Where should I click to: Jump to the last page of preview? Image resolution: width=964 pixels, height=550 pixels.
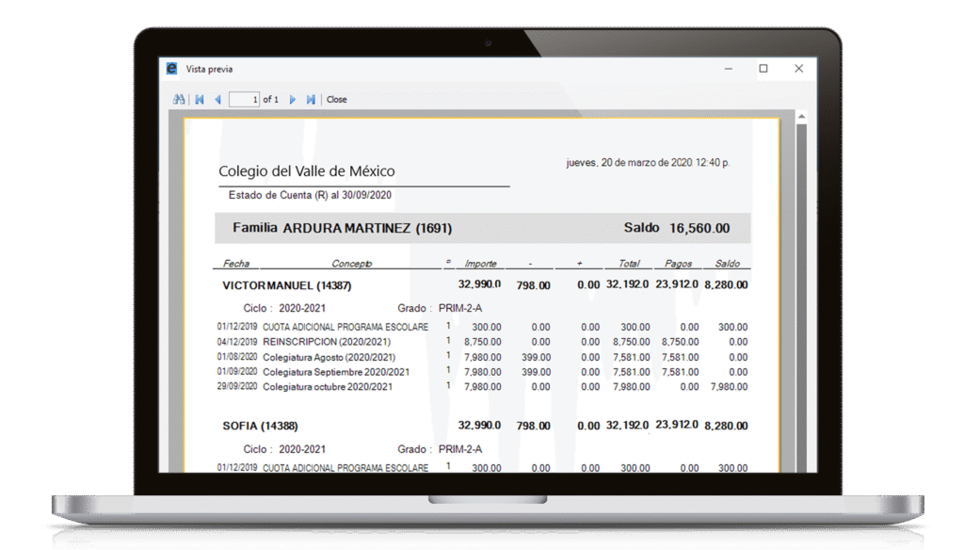(x=311, y=99)
